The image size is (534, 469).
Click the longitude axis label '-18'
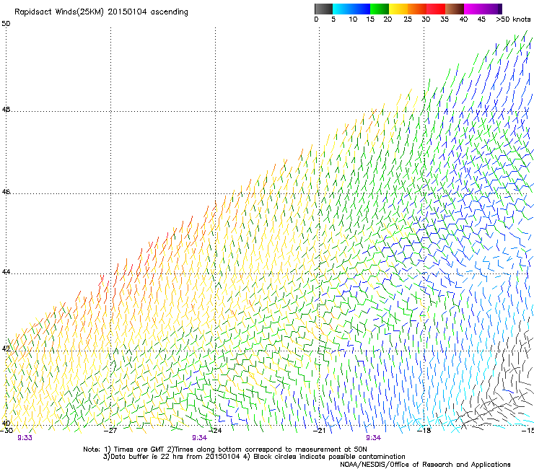click(x=424, y=431)
